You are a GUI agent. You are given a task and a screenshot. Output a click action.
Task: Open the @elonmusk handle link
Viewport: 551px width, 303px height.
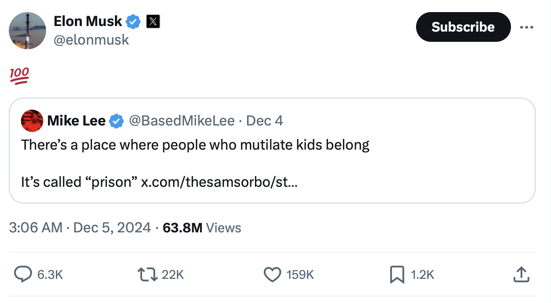coord(91,40)
